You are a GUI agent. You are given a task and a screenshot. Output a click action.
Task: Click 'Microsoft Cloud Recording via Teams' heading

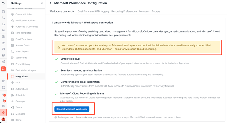[x=82, y=93]
